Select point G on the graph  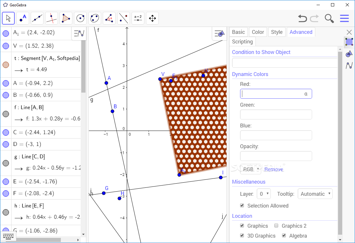[104, 193]
